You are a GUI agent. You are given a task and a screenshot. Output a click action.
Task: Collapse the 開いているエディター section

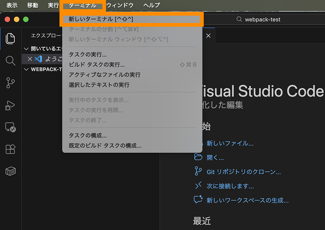(27, 49)
